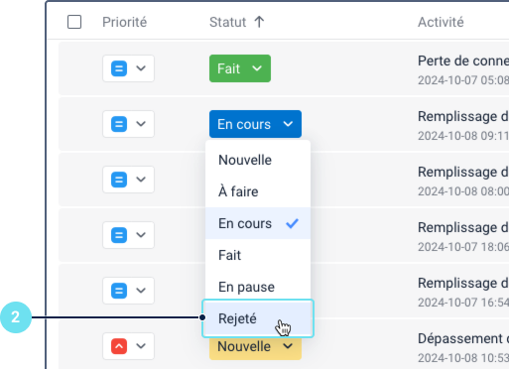This screenshot has height=369, width=509.
Task: Tick the select-all checkbox in table header
Action: coord(74,22)
